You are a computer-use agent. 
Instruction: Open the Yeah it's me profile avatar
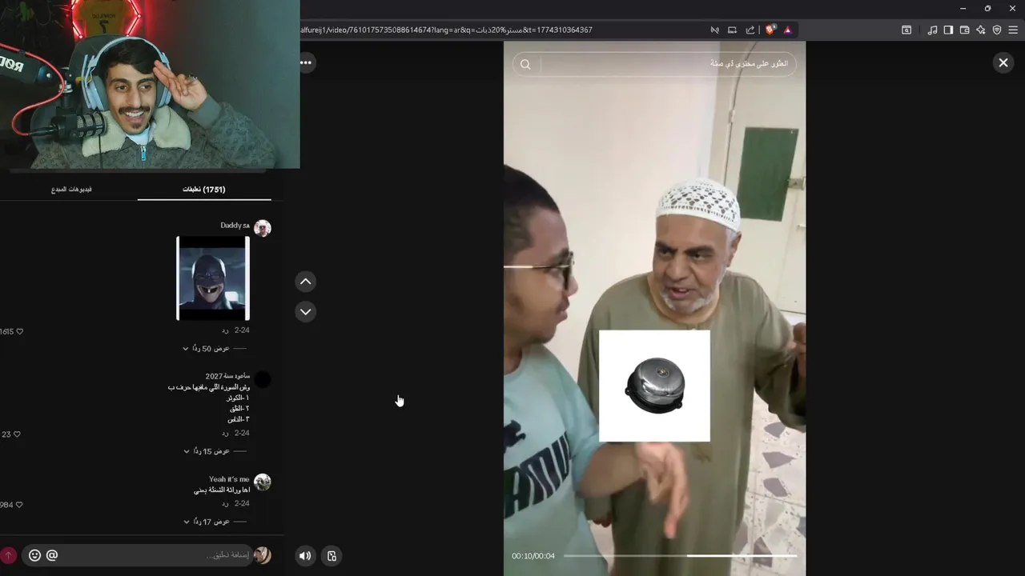point(263,482)
